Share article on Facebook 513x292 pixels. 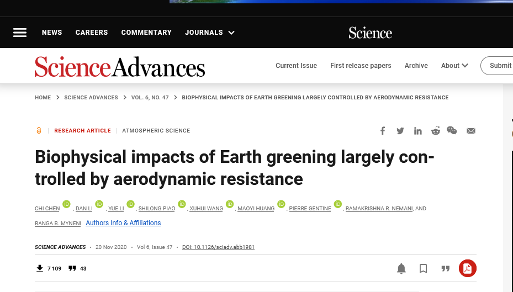click(x=382, y=131)
